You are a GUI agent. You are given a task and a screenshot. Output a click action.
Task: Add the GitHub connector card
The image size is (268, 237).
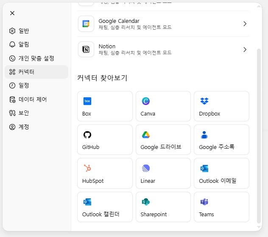pos(105,140)
